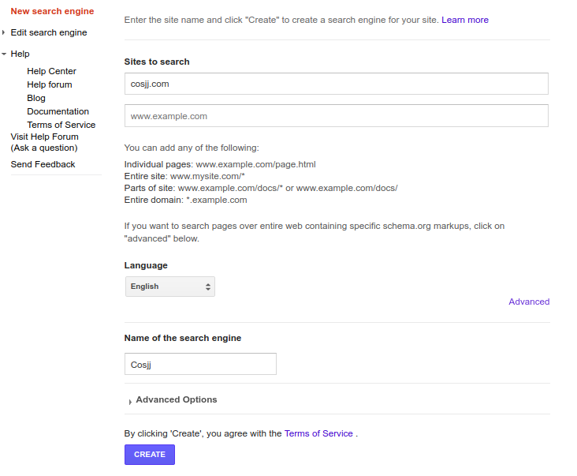Click the Advanced link on the right
The width and height of the screenshot is (577, 476).
pos(529,302)
